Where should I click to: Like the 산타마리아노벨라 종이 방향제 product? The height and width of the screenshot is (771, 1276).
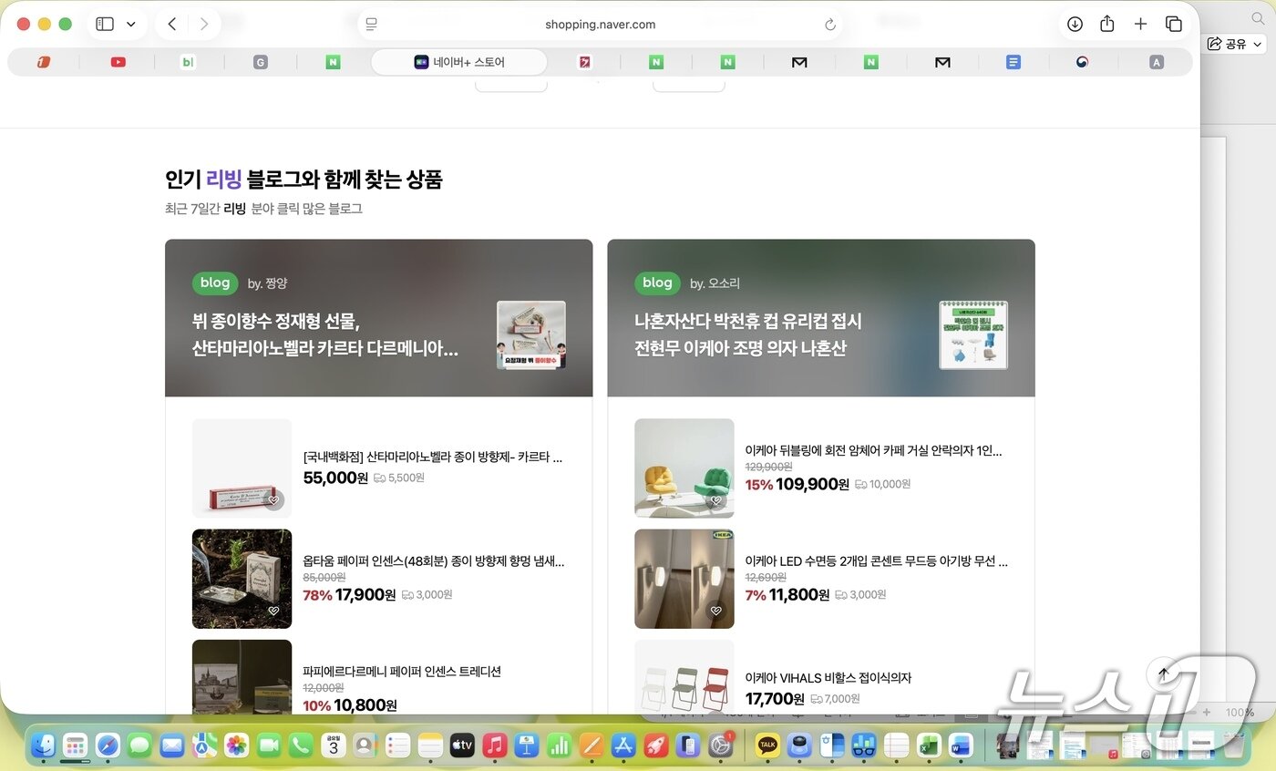pyautogui.click(x=275, y=499)
